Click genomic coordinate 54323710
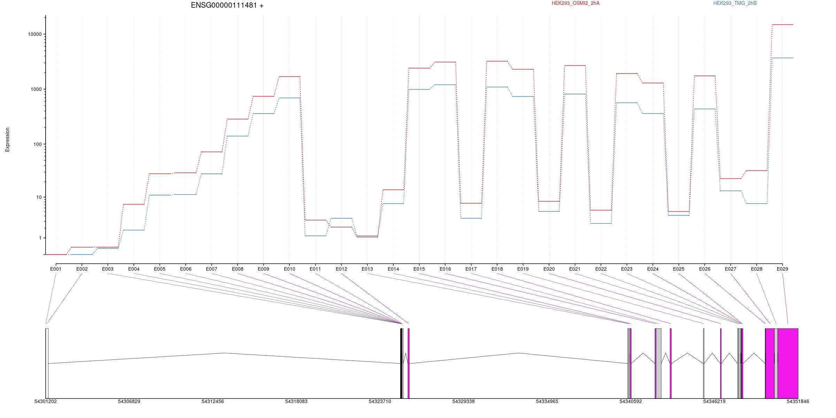 pos(380,402)
